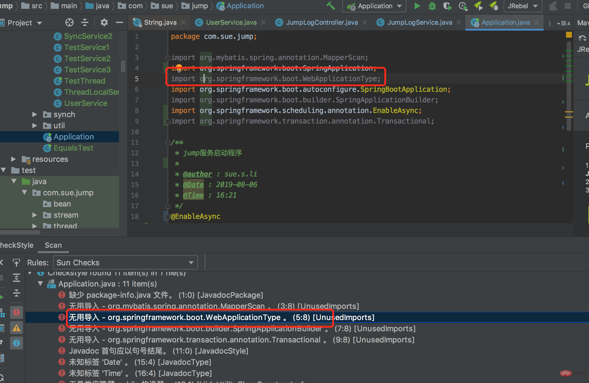Open Project panel settings gear
This screenshot has width=589, height=383.
(104, 22)
